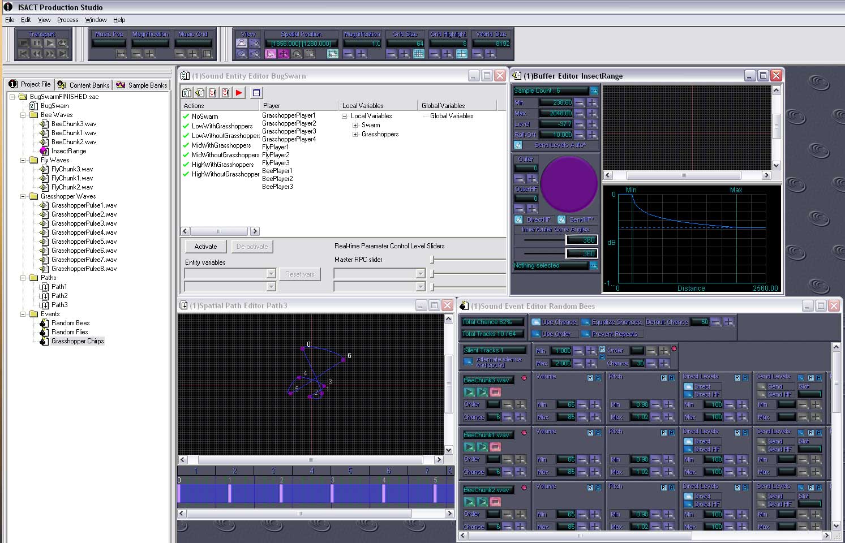The image size is (845, 543).
Task: Switch to the Content Banks tab
Action: (x=83, y=85)
